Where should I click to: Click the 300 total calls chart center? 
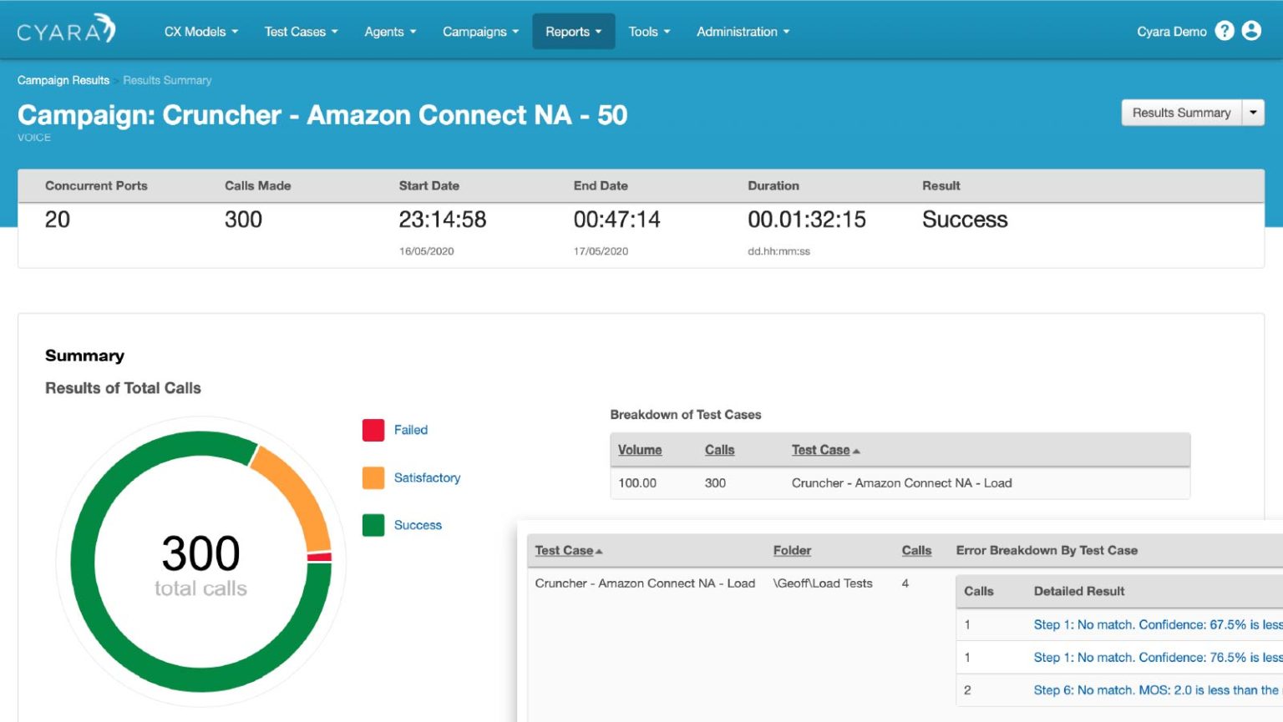coord(200,562)
